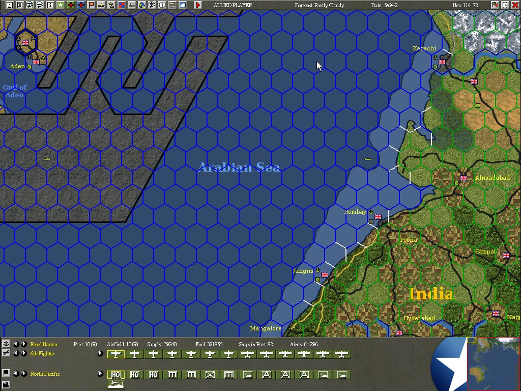Click the world minimap thumbnail
The height and width of the screenshot is (391, 521).
[494, 364]
